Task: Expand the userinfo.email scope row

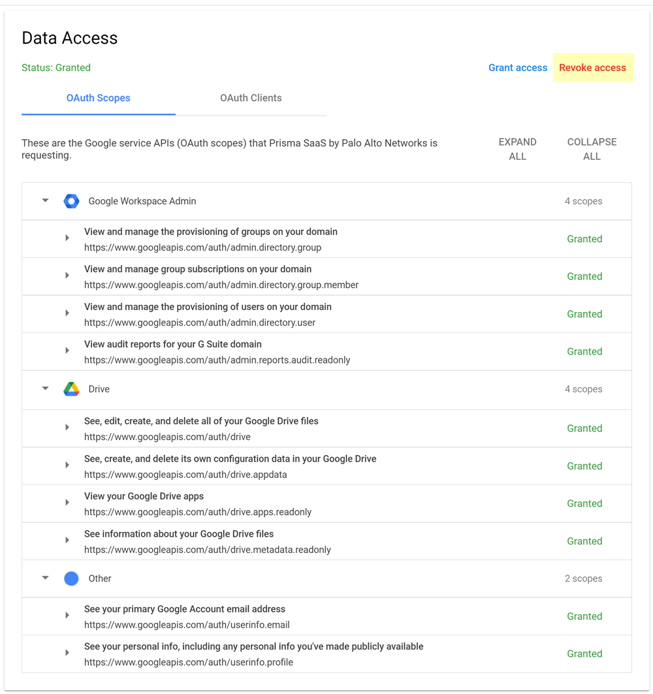Action: [67, 616]
